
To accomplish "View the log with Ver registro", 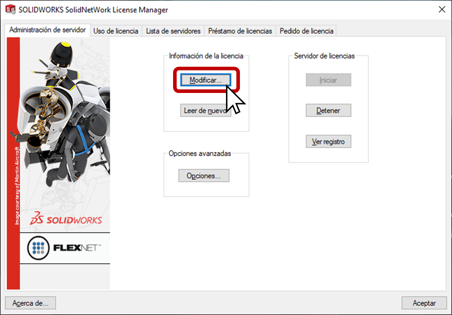I will [328, 141].
